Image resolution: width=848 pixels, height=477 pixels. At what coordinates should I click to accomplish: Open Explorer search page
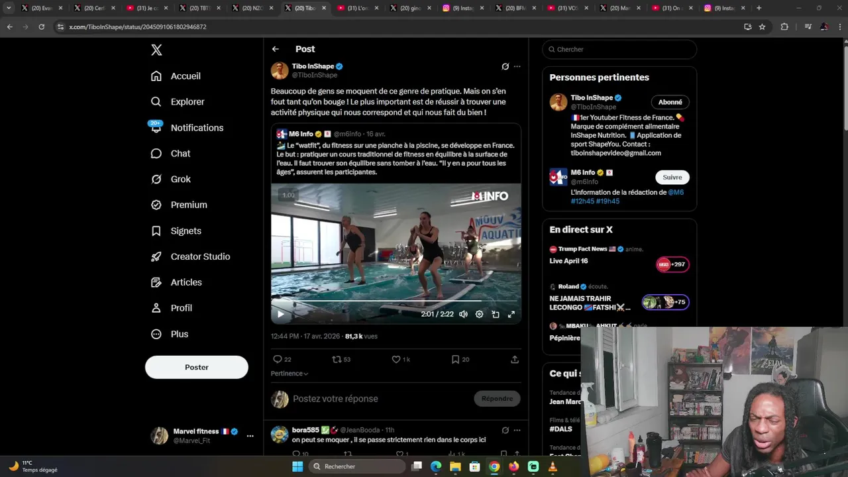pyautogui.click(x=178, y=102)
